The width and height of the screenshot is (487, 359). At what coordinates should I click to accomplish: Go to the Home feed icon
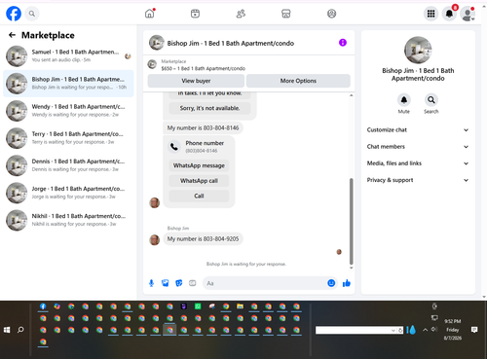tap(150, 14)
